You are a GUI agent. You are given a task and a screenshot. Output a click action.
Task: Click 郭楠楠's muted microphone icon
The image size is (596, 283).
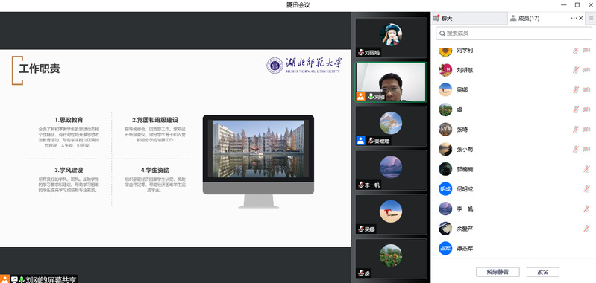point(587,169)
